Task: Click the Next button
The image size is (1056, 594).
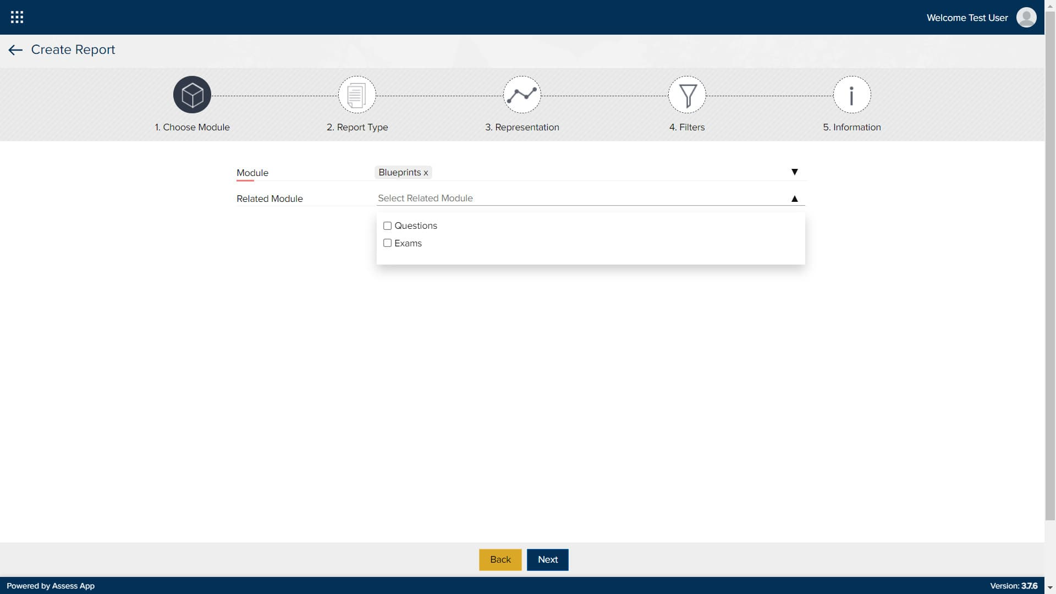Action: (547, 559)
